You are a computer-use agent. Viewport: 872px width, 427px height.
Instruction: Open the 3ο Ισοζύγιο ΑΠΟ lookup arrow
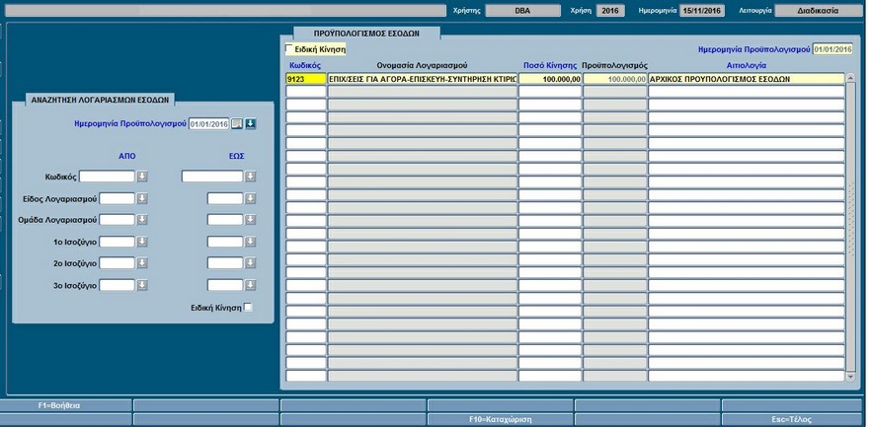[x=142, y=285]
